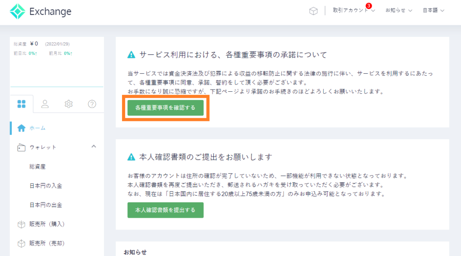Open 日本円の入金 page
The image size is (461, 256).
click(x=46, y=186)
